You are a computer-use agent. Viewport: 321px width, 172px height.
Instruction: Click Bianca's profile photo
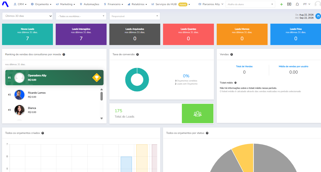coord(19,110)
